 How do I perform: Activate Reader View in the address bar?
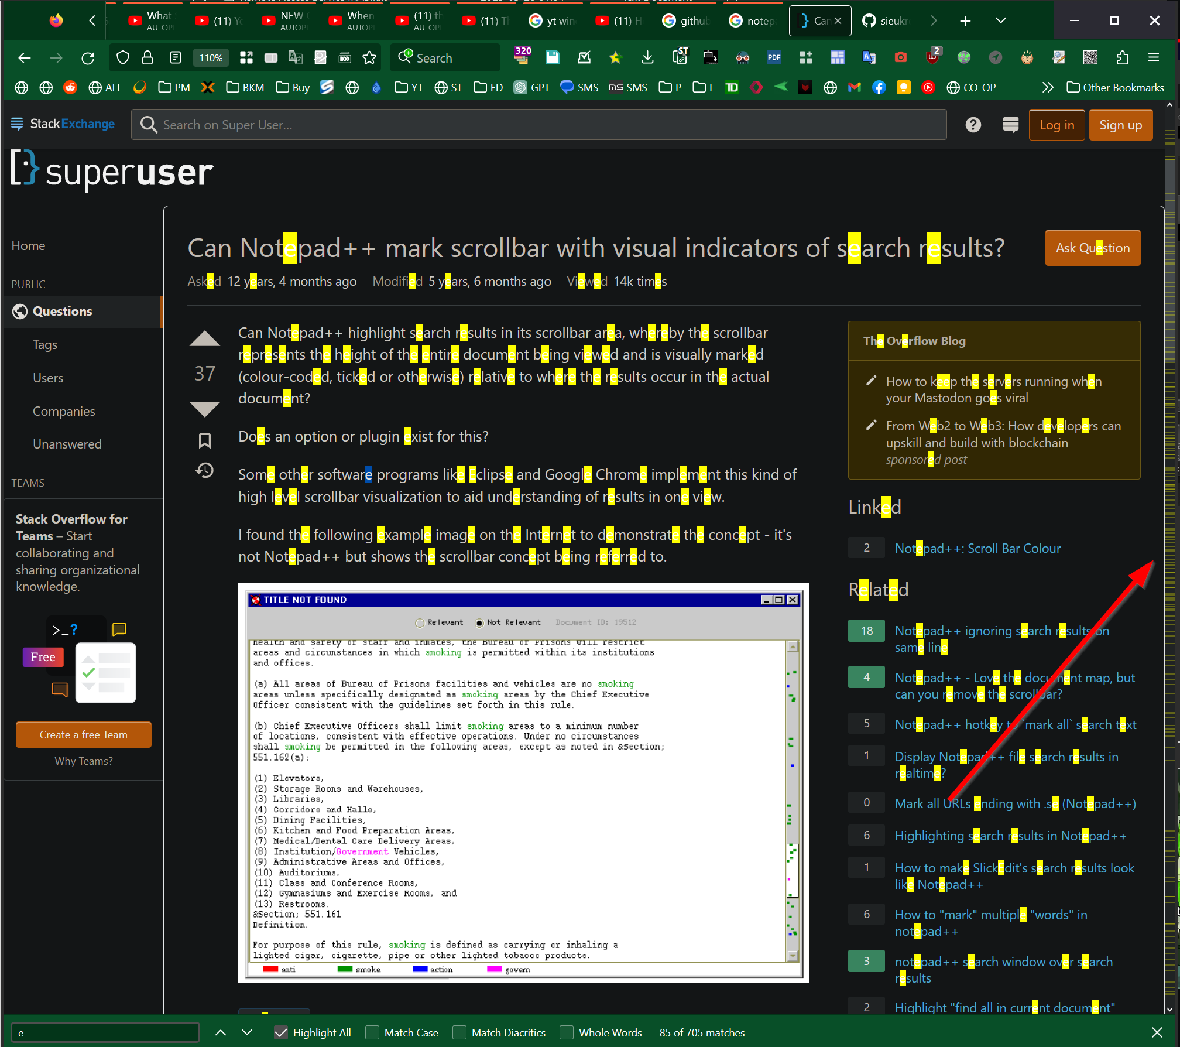point(175,57)
